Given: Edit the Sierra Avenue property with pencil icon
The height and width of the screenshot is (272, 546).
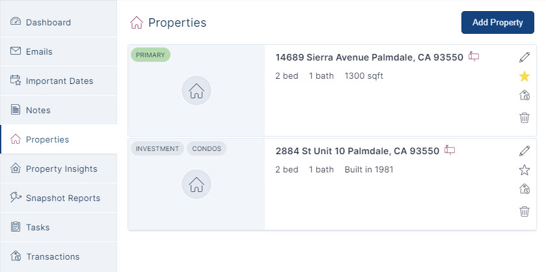Looking at the screenshot, I should (525, 57).
